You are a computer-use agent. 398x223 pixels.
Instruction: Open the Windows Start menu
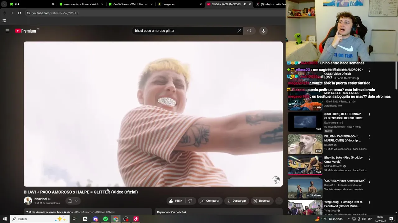pyautogui.click(x=5, y=219)
